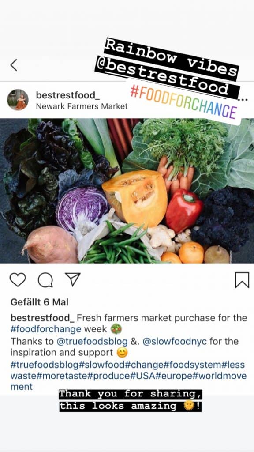View bestrestfood_ profile picture
Screen dimensions: 254x452
tap(18, 100)
